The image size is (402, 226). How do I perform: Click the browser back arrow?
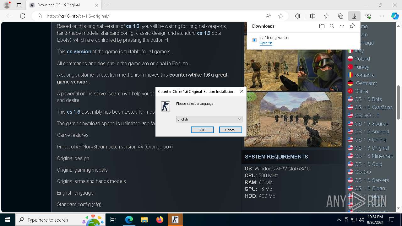click(x=9, y=16)
